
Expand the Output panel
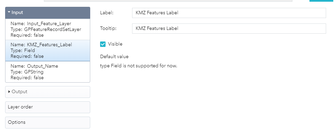pos(48,92)
